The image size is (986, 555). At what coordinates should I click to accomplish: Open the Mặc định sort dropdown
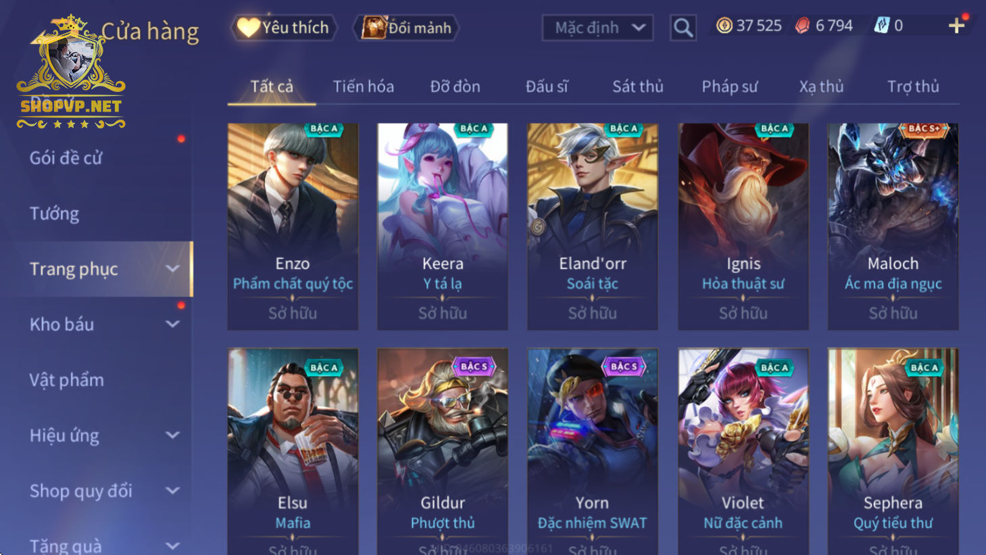coord(597,28)
